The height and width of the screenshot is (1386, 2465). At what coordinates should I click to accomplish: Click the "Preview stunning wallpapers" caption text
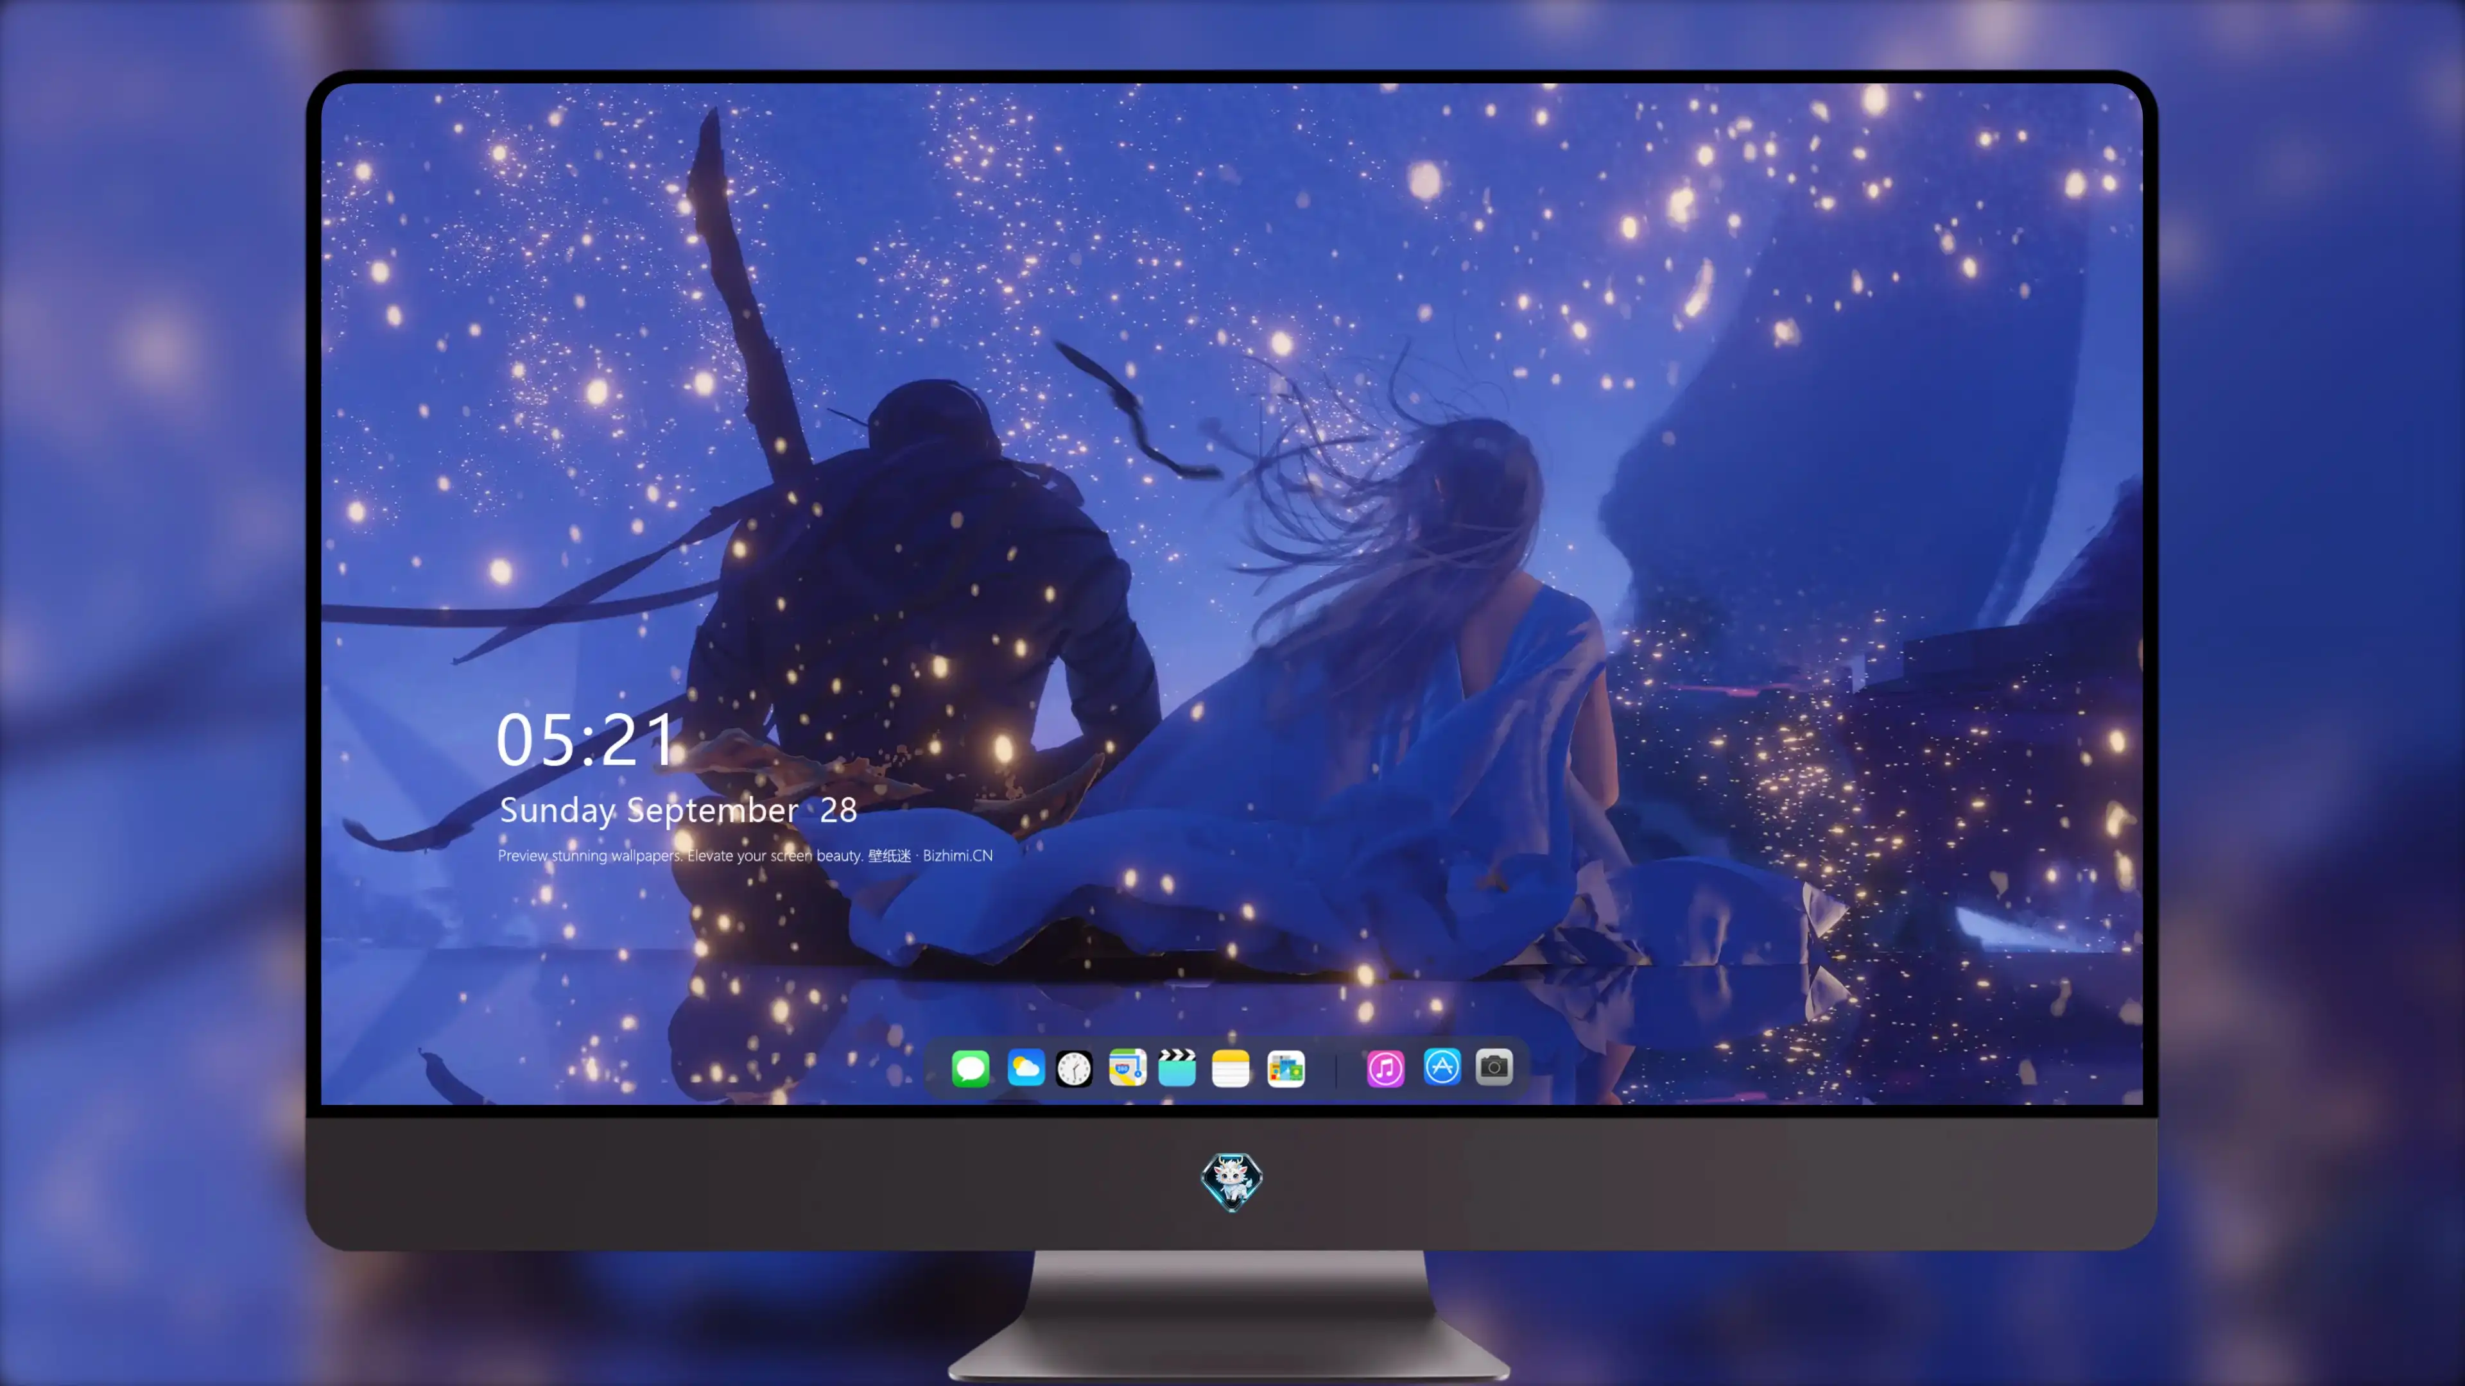[745, 855]
